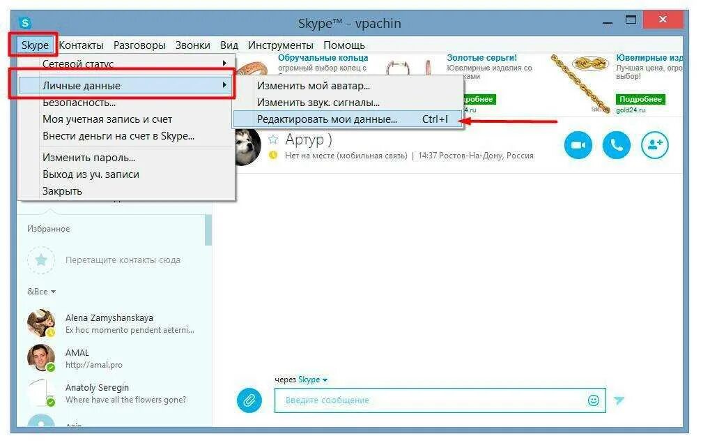Open the gold24.ru link
The height and width of the screenshot is (443, 710).
631,110
